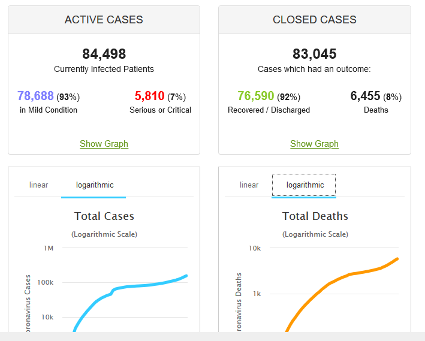Click the Total Deaths chart title

pos(315,216)
